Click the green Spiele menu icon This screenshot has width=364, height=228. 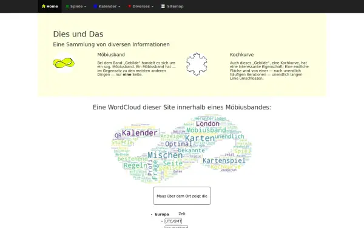pos(67,6)
